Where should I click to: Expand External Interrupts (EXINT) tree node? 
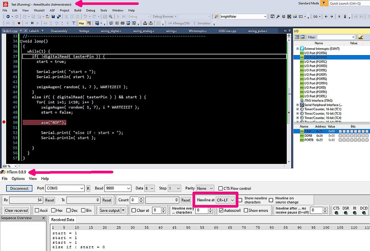(297, 49)
